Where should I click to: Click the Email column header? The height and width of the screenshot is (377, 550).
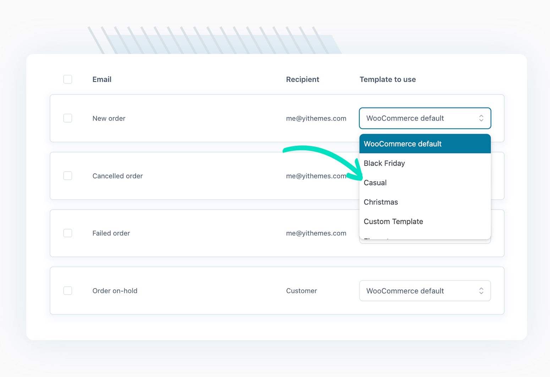pyautogui.click(x=102, y=79)
